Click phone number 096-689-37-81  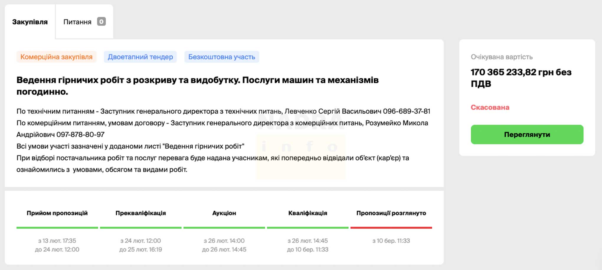pos(406,111)
